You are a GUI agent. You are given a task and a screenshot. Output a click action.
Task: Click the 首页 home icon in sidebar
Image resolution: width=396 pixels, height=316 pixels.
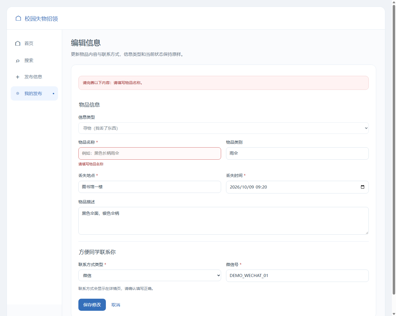[18, 43]
